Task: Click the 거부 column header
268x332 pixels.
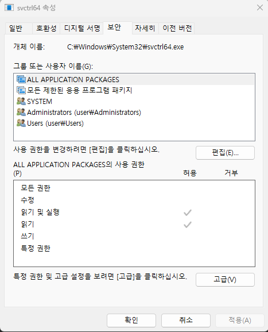Action: (231, 173)
